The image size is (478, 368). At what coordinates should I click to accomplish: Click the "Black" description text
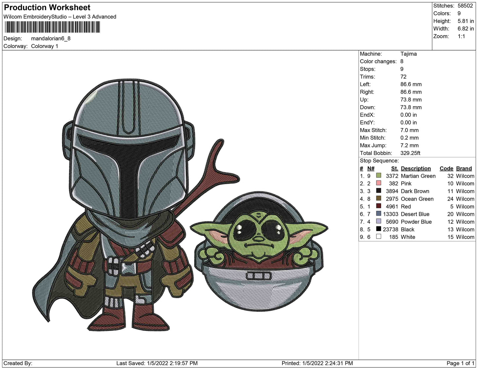coord(408,229)
